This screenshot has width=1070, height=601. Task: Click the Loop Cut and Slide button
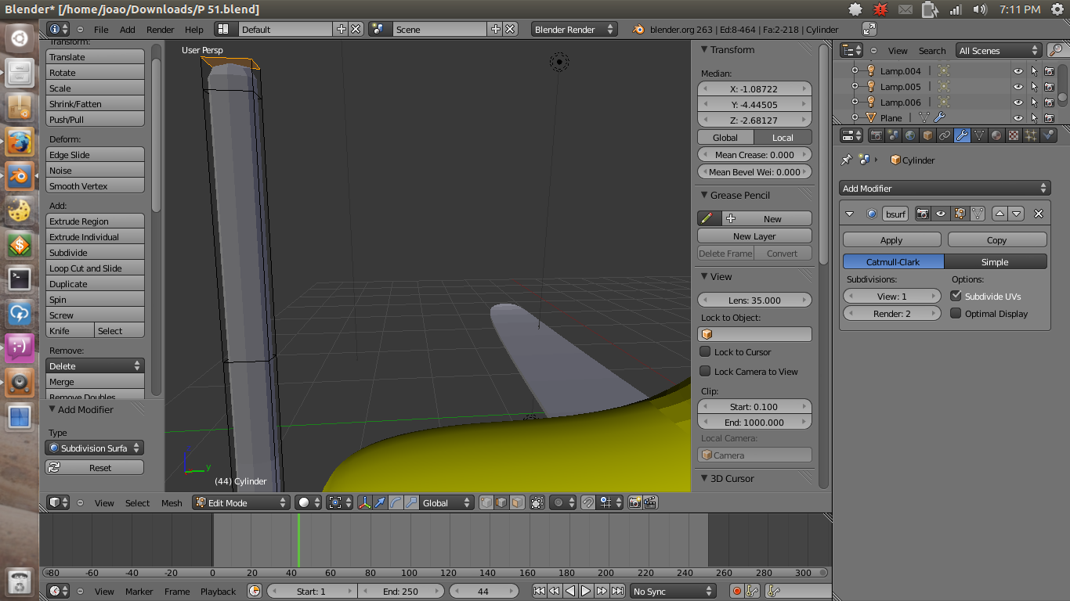[x=95, y=268]
